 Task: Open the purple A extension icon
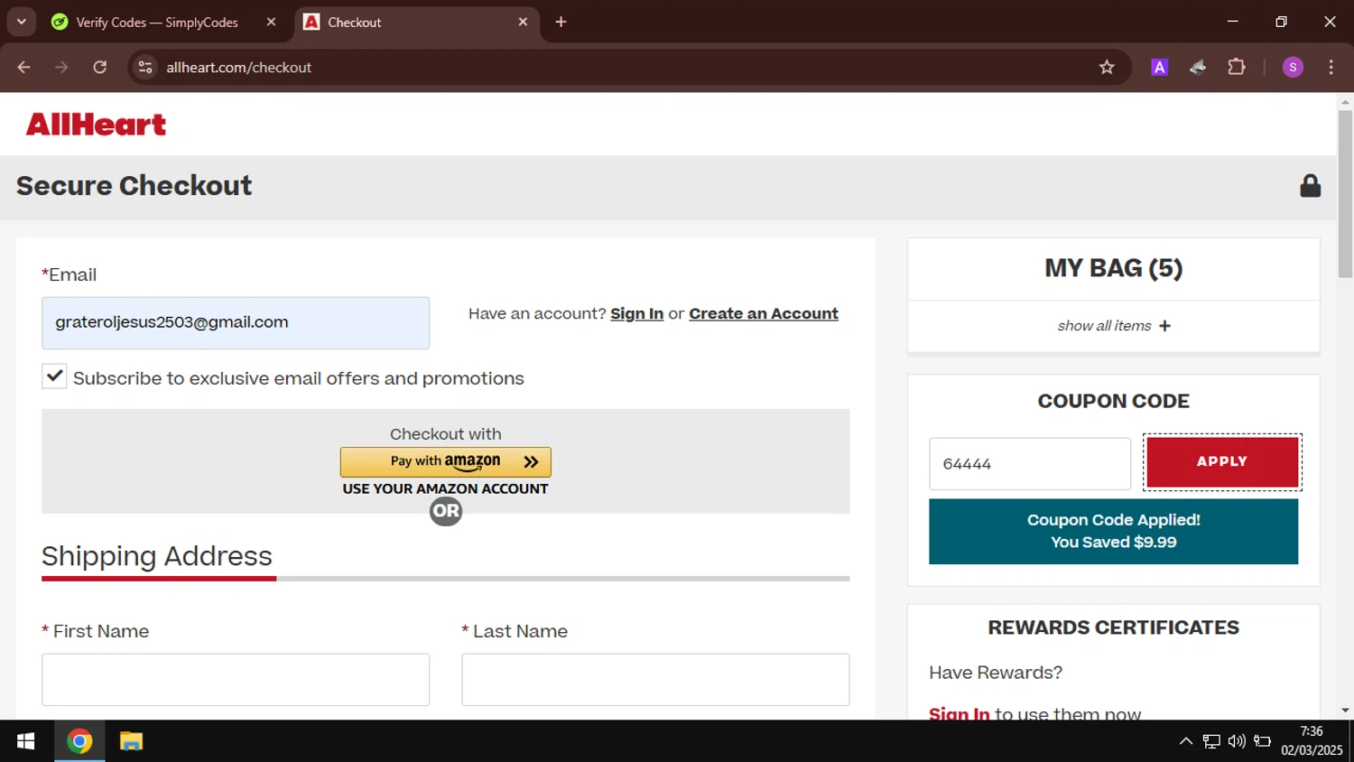1160,67
